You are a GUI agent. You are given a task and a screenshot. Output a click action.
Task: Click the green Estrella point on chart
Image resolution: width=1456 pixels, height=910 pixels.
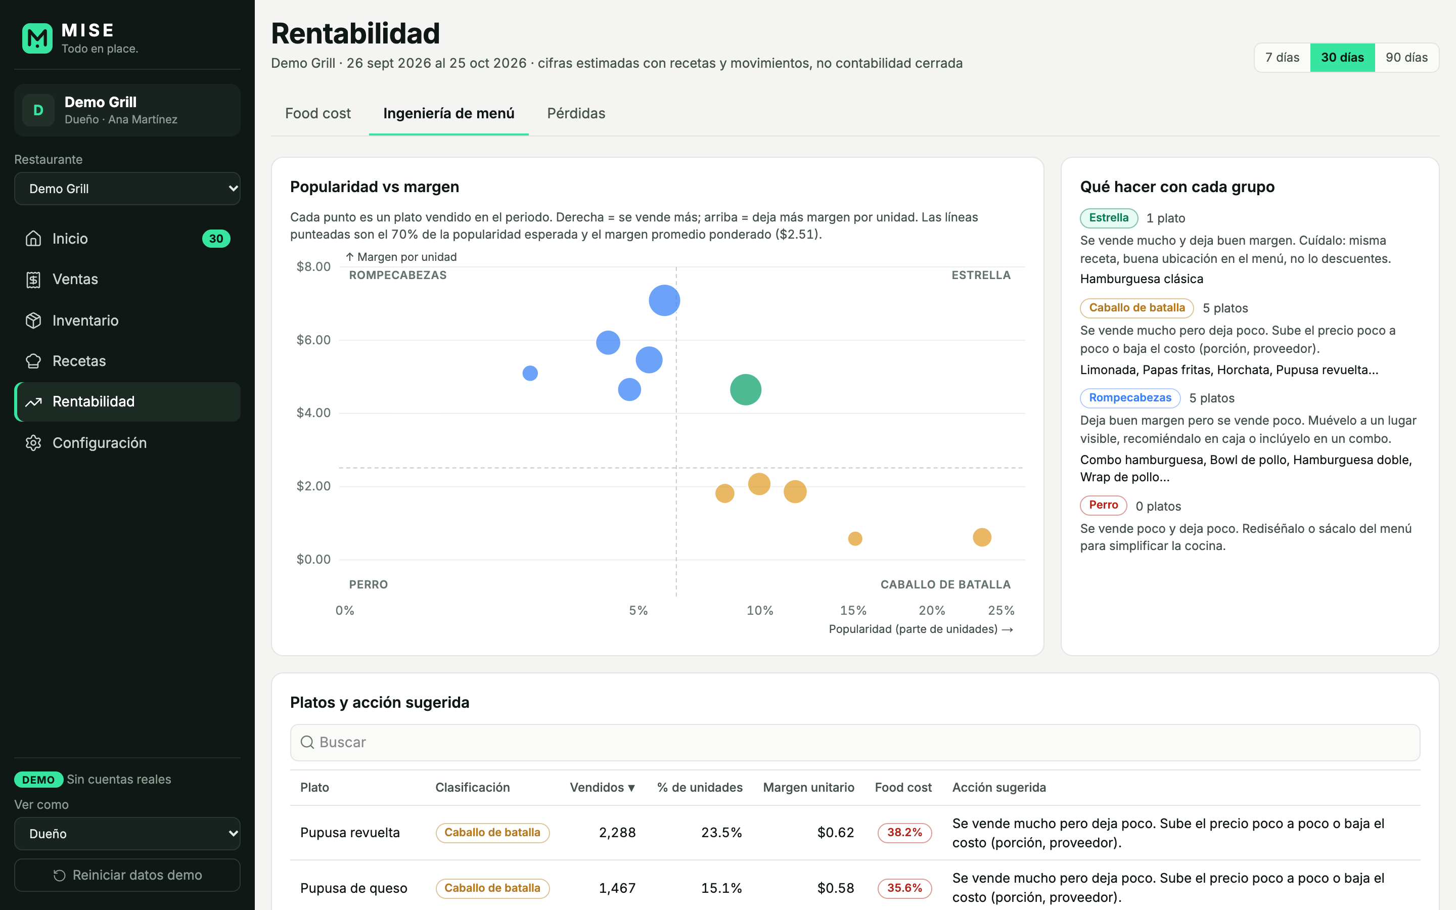click(746, 390)
